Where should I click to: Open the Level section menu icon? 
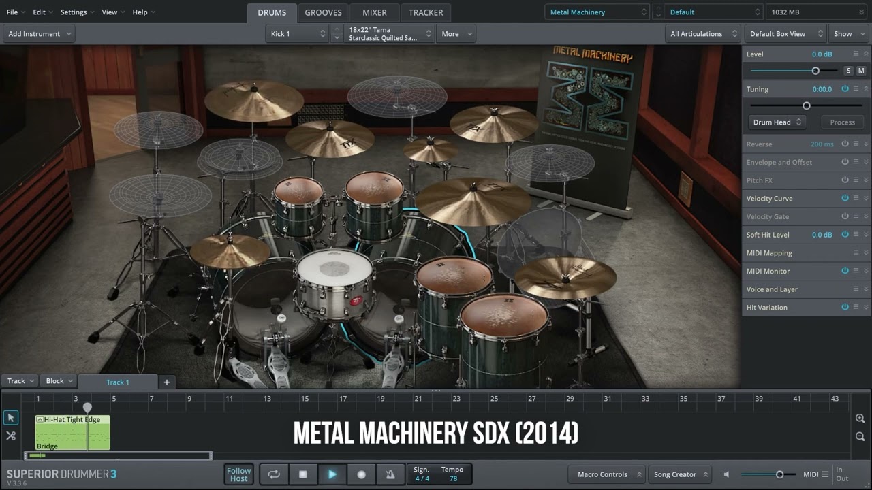coord(856,54)
